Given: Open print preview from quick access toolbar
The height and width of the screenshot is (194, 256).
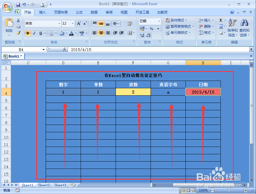Looking at the screenshot, I should click(43, 5).
